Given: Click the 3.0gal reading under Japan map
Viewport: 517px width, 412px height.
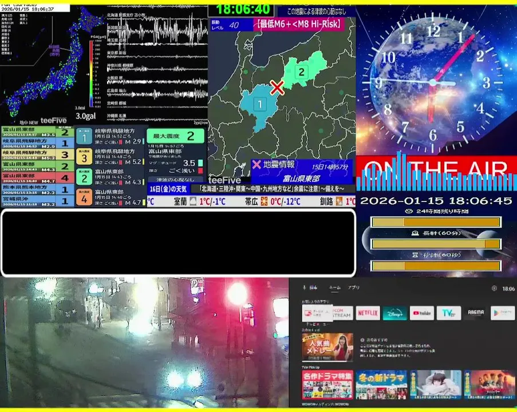Looking at the screenshot, I should pyautogui.click(x=85, y=116).
